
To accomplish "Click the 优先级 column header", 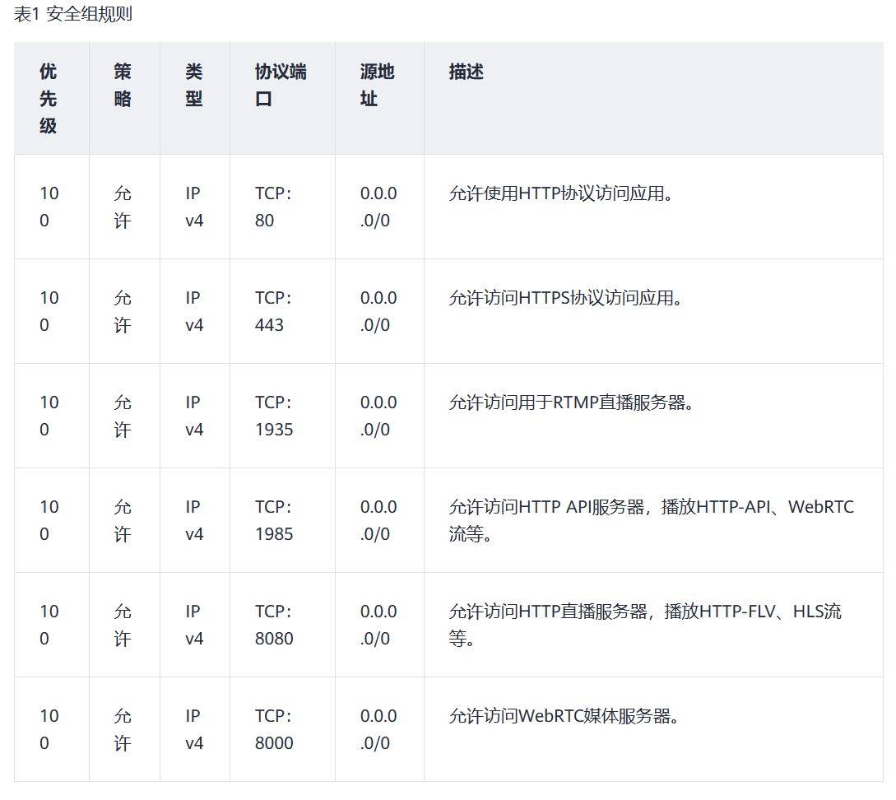I will click(49, 99).
